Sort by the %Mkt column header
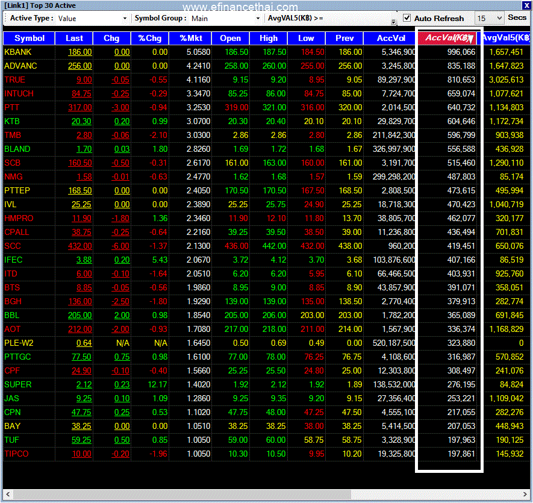This screenshot has height=503, width=533. click(191, 39)
